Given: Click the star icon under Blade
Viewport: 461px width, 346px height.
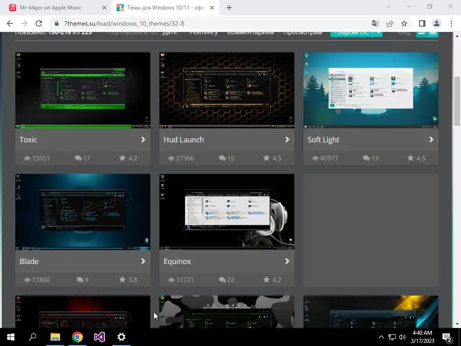Looking at the screenshot, I should point(122,279).
